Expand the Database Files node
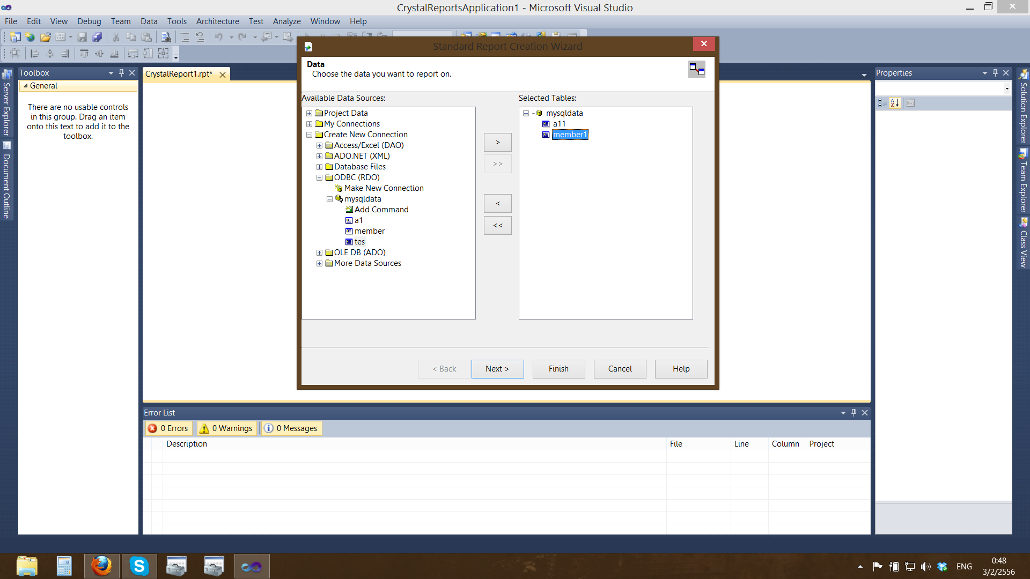 click(319, 167)
